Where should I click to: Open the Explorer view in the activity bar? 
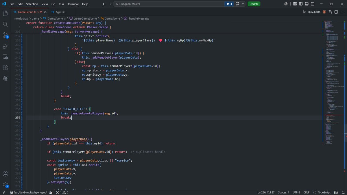(5, 13)
